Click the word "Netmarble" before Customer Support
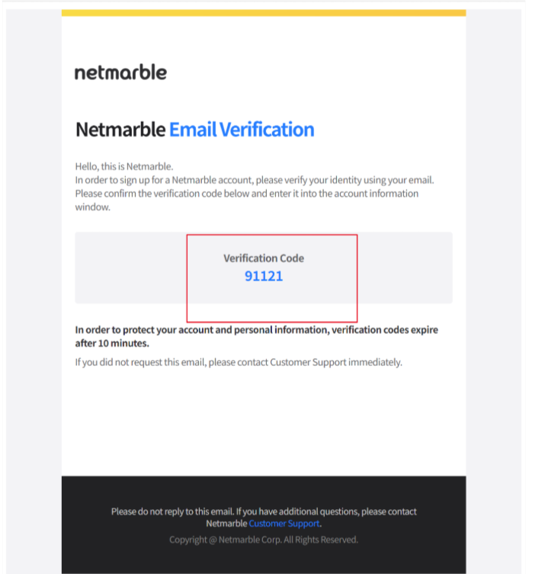Viewport: 542px width, 574px height. click(x=226, y=524)
